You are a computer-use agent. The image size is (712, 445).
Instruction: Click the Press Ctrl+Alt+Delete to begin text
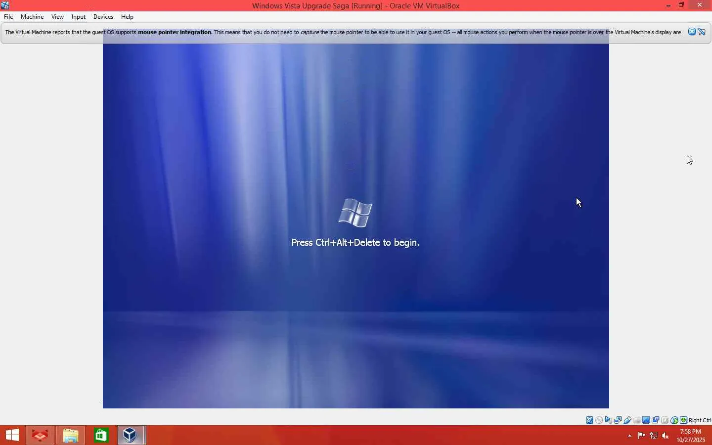pos(356,243)
